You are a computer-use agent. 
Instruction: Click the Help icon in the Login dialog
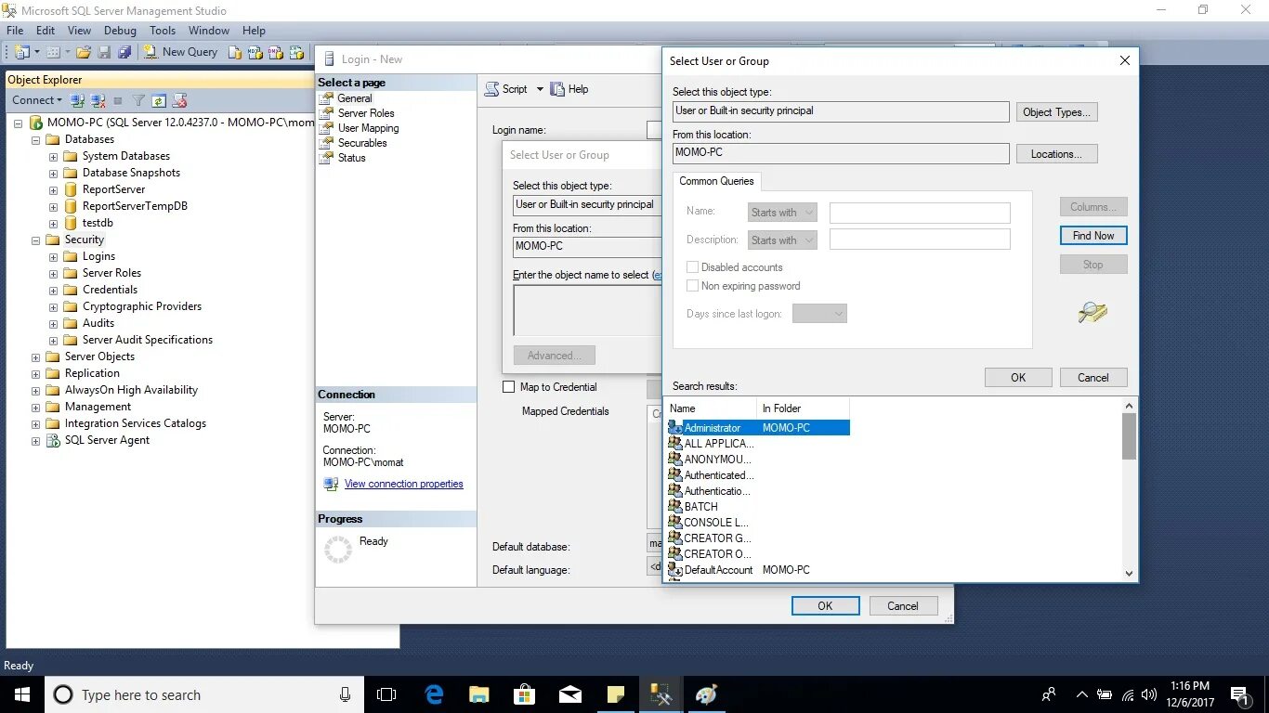[557, 89]
